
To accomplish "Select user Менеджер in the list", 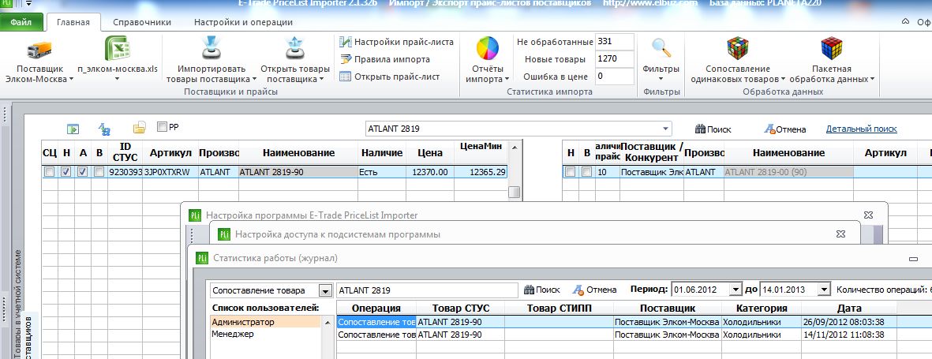I will [x=266, y=334].
